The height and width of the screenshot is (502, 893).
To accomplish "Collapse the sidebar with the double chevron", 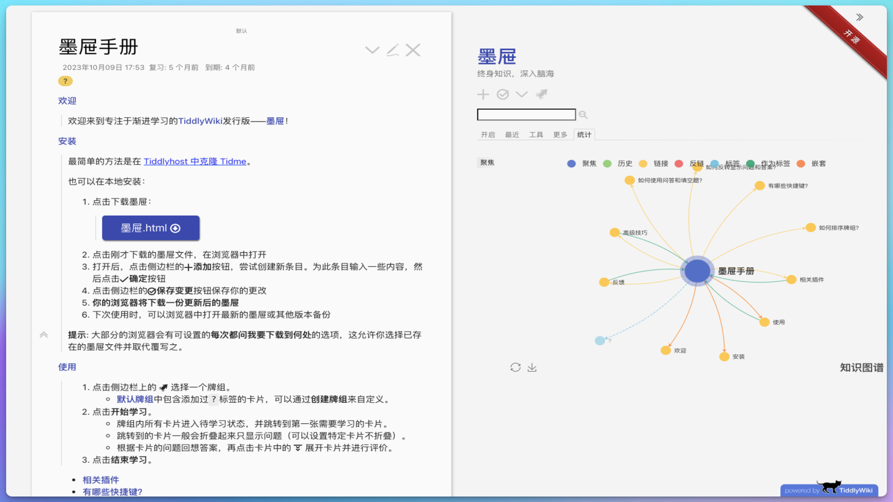I will click(x=860, y=17).
